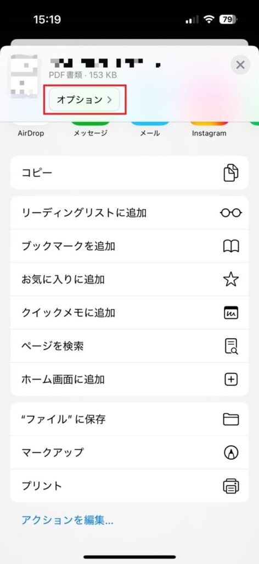Select "ファイル"に保存 action

pyautogui.click(x=129, y=419)
